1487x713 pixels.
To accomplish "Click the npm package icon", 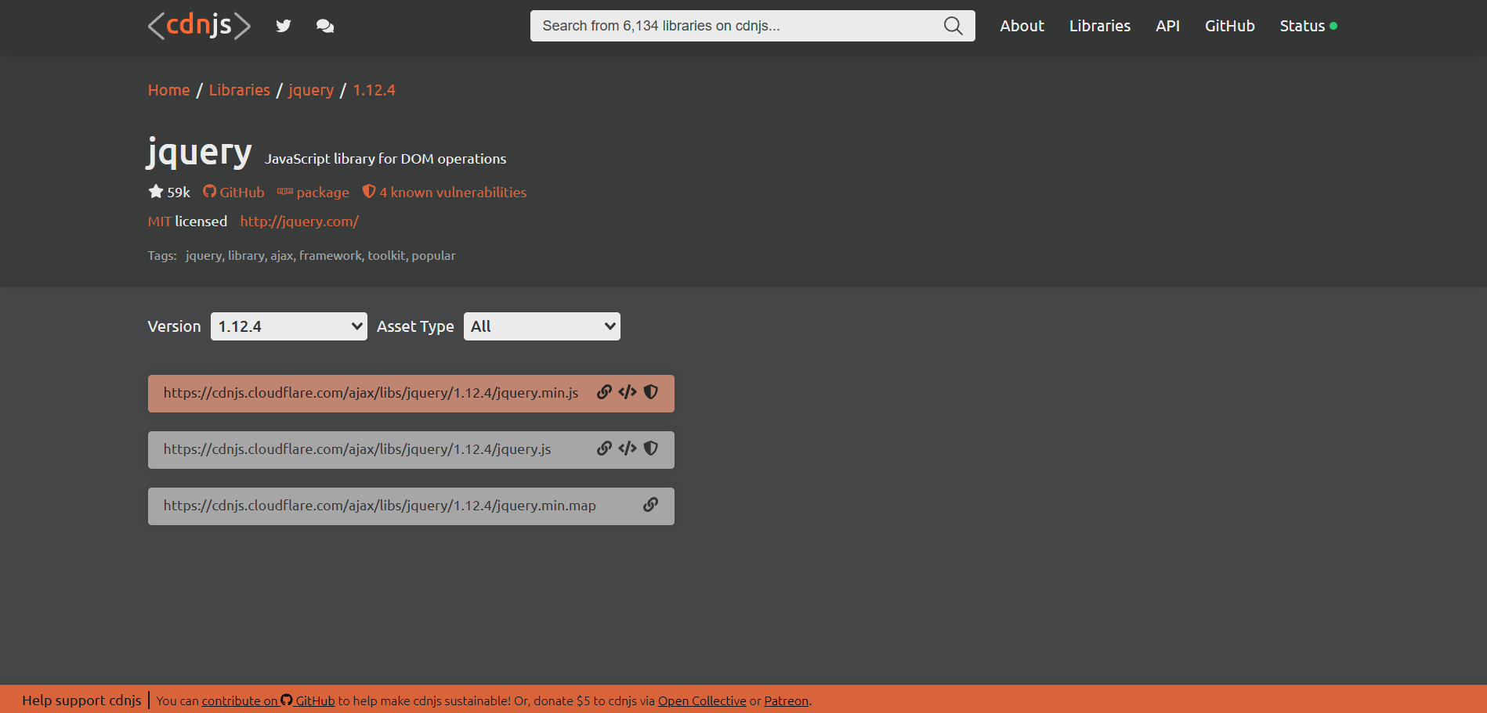I will pyautogui.click(x=285, y=192).
